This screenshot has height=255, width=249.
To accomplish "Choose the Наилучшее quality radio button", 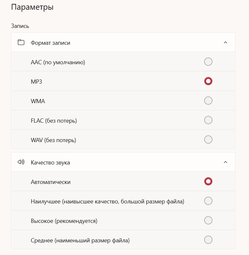I will tap(208, 201).
